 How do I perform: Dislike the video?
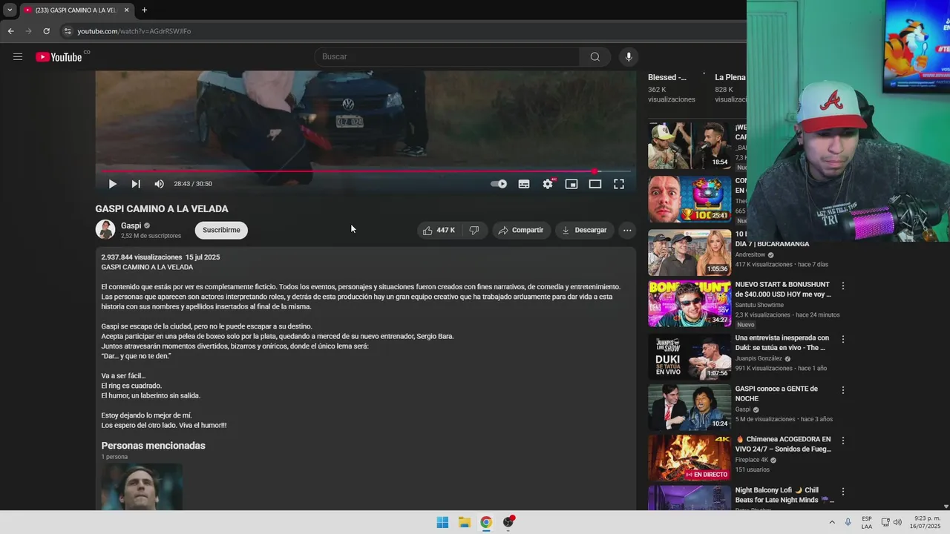click(474, 230)
